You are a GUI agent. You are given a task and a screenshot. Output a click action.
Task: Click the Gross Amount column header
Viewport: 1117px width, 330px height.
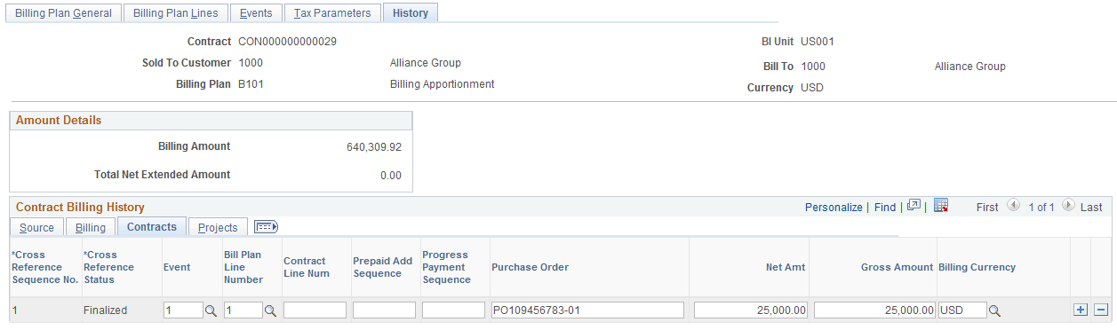pos(897,267)
